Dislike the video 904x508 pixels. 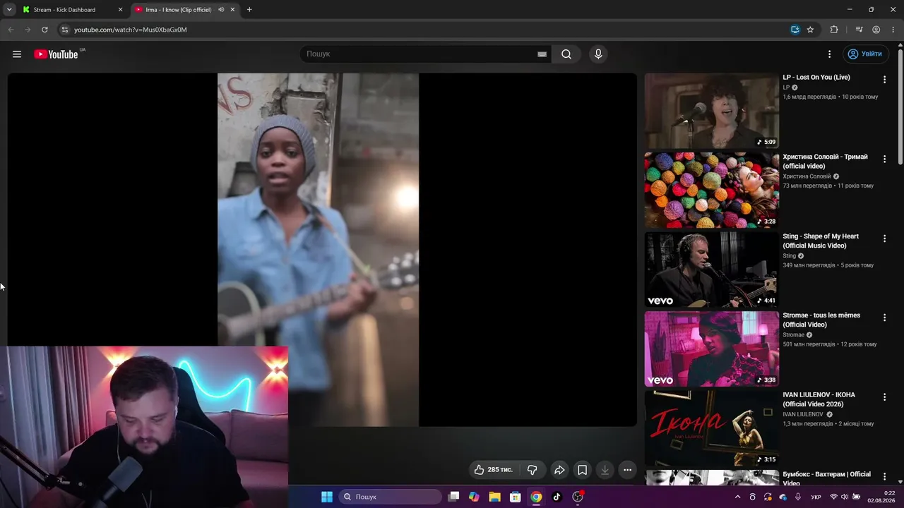533,470
